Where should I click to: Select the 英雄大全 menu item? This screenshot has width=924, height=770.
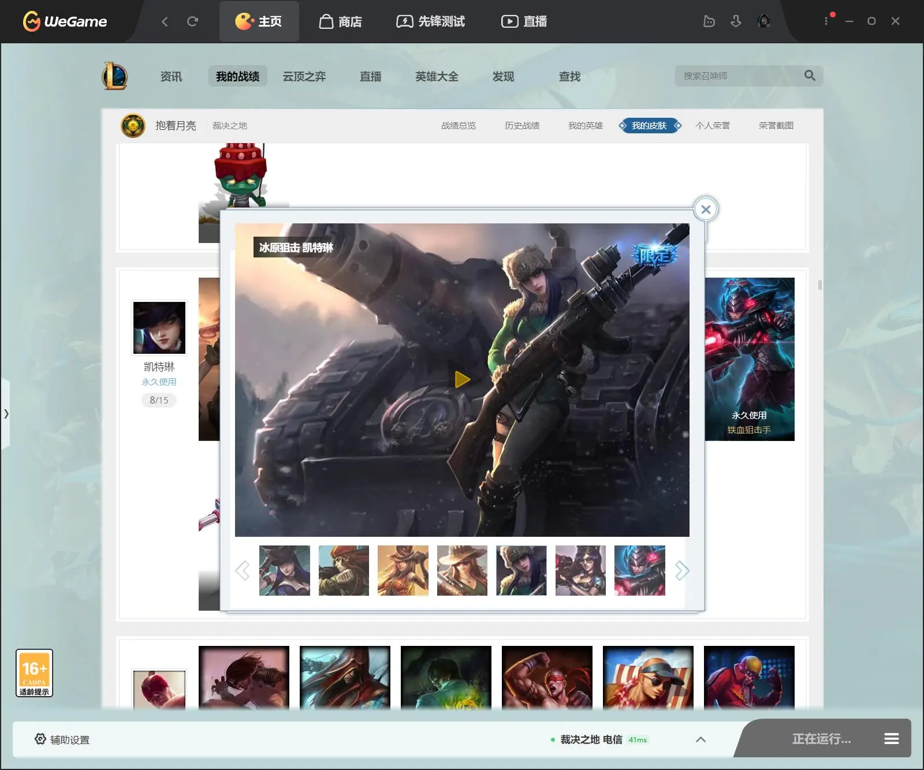coord(437,76)
